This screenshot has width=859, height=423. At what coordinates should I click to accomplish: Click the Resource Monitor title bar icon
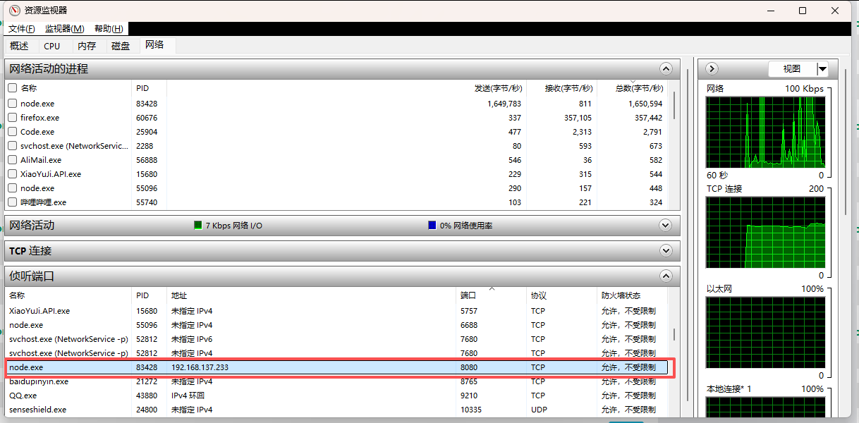(x=14, y=11)
